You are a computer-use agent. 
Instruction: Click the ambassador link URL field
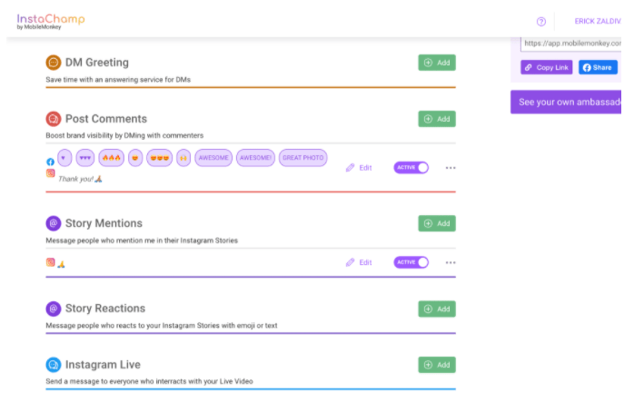click(x=570, y=43)
